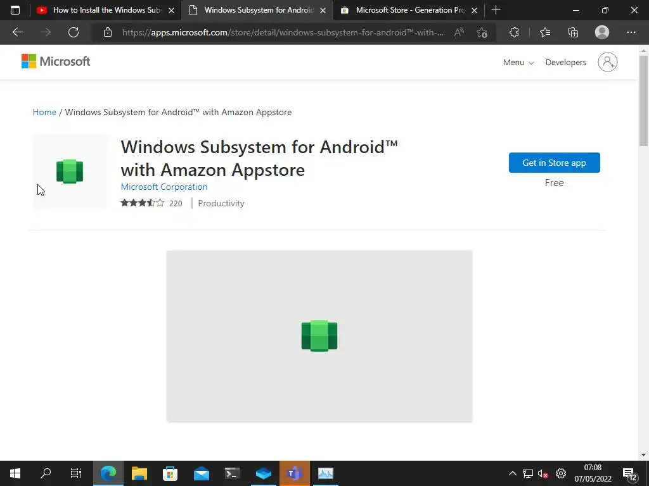Open a new browser tab

coord(496,10)
